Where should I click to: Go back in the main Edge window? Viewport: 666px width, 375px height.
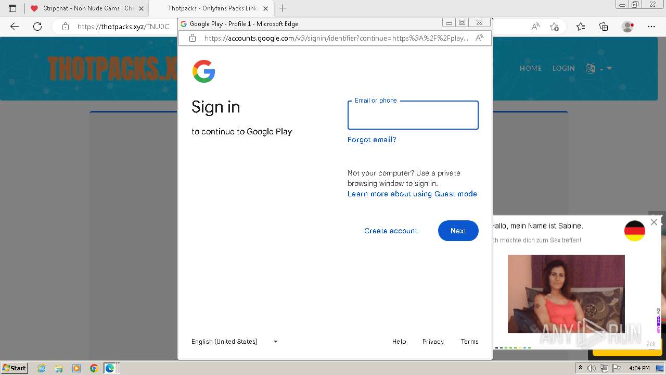[15, 27]
